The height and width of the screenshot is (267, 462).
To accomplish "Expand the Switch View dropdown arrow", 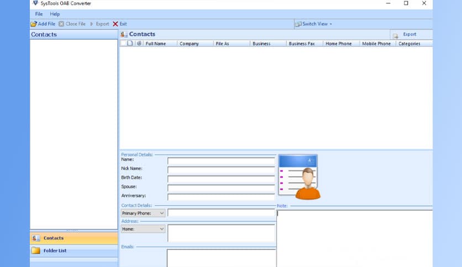I will coord(330,24).
